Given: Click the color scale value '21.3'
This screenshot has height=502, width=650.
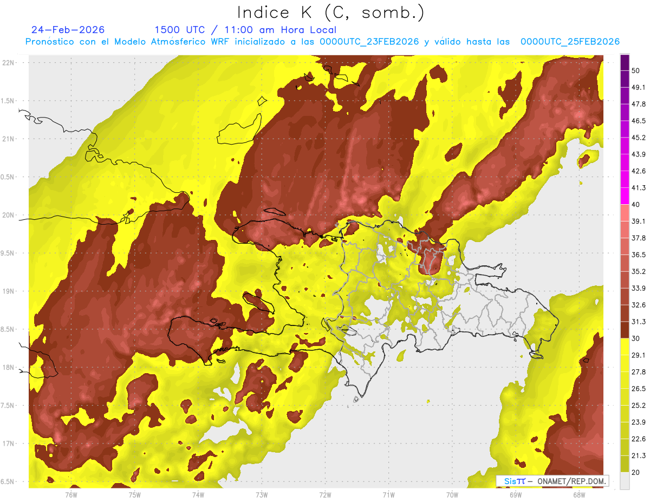Looking at the screenshot, I should (x=639, y=455).
